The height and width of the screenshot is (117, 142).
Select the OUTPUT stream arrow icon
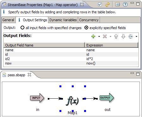107,98
